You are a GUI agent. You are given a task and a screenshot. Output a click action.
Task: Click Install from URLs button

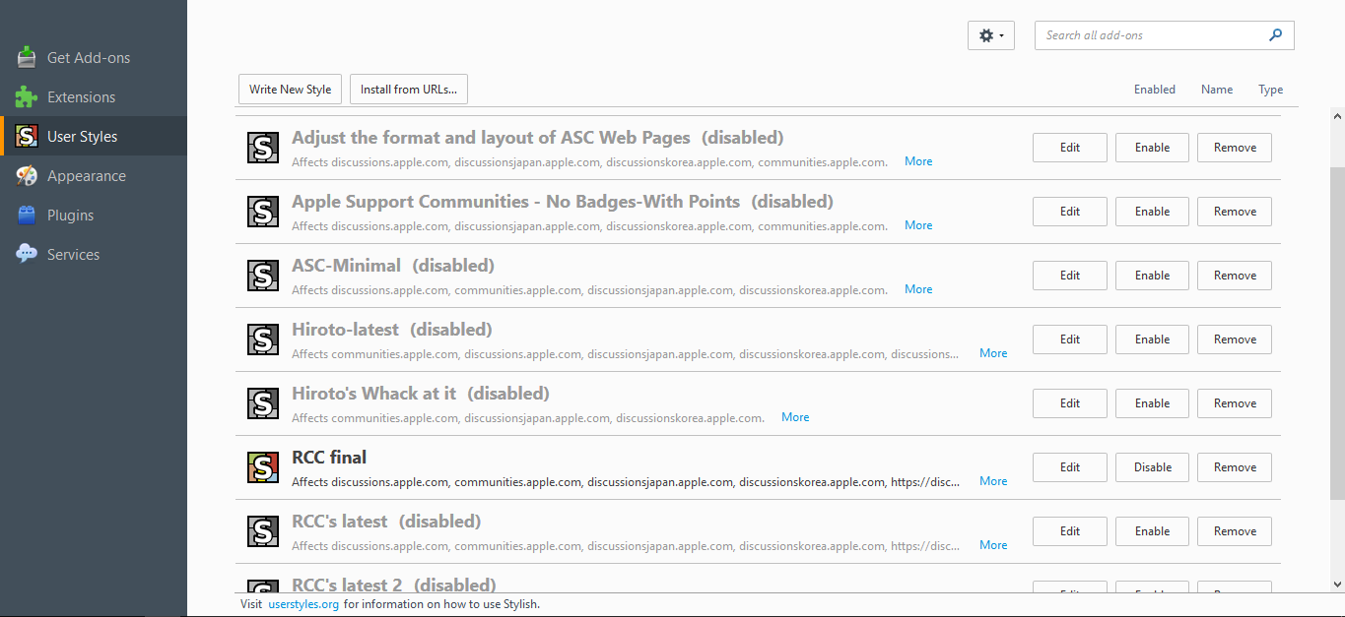pos(409,90)
